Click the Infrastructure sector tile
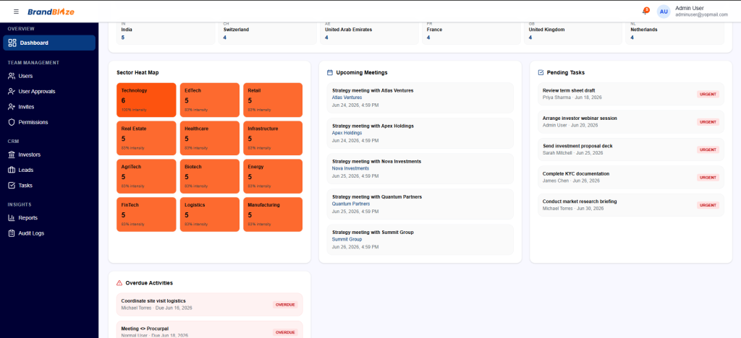 pyautogui.click(x=273, y=138)
